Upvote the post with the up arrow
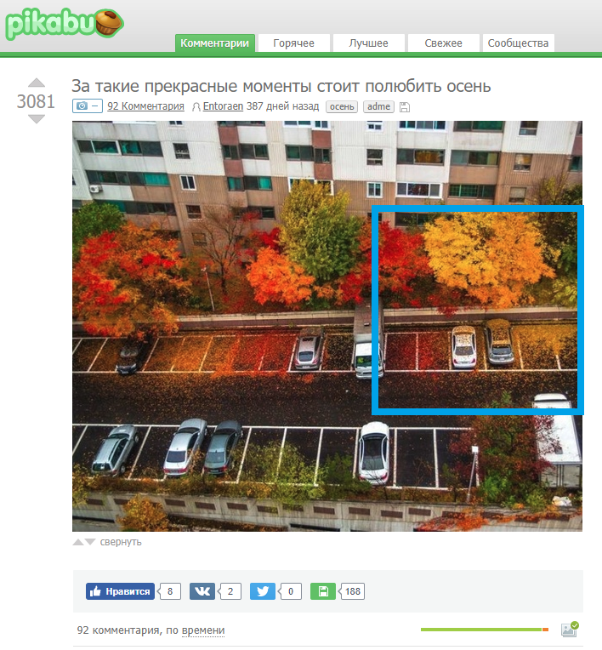 point(37,83)
